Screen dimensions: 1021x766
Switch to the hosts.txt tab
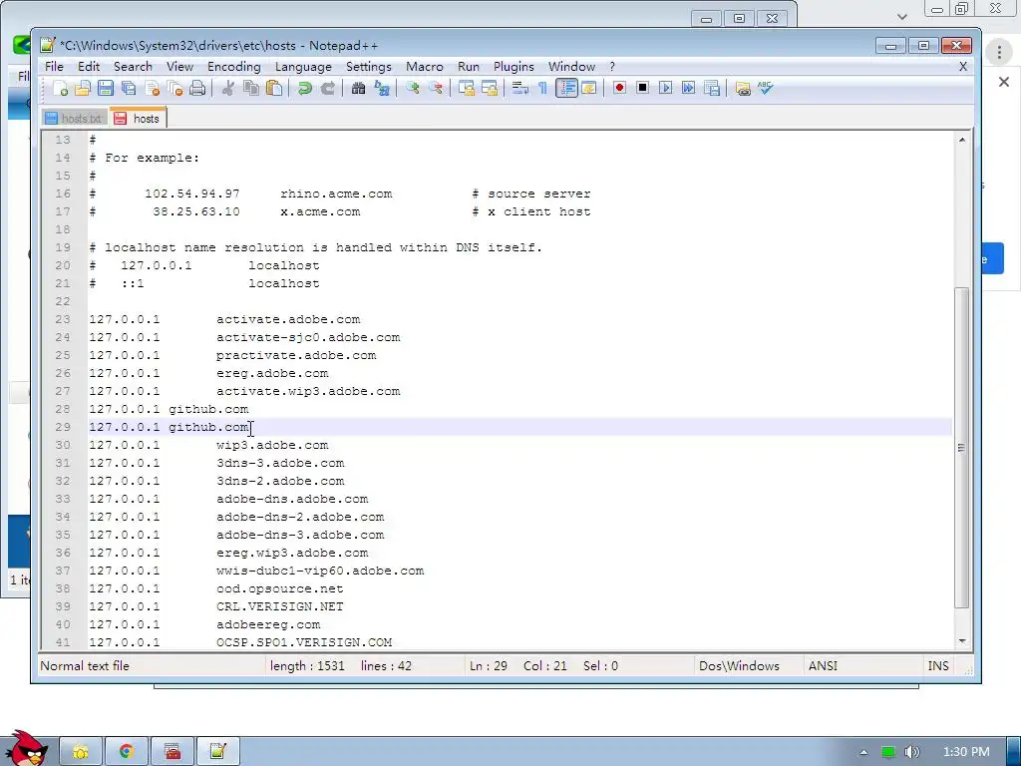pos(74,119)
